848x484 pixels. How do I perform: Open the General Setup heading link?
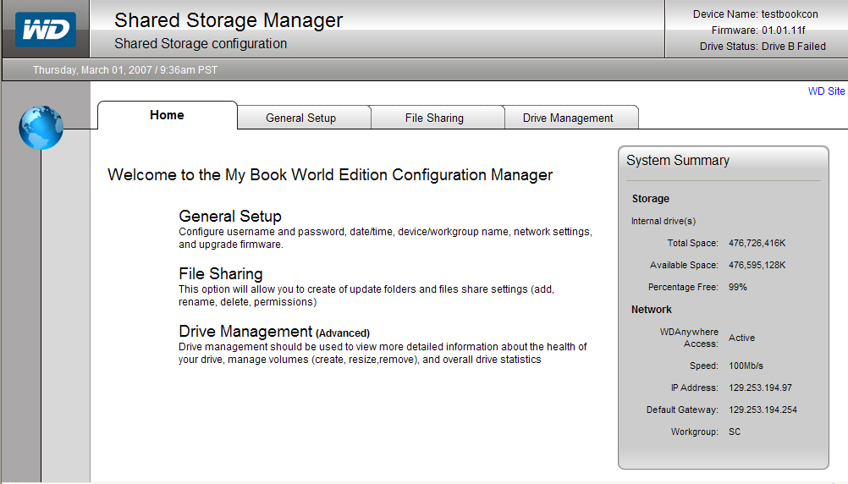pos(230,216)
